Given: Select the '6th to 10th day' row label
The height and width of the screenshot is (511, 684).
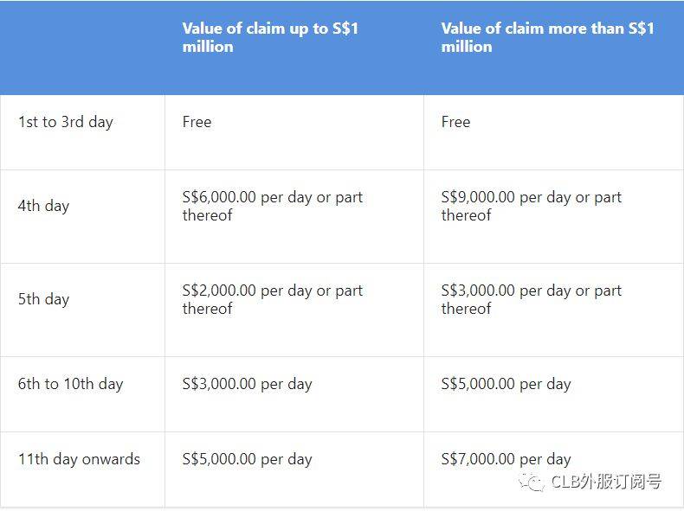Looking at the screenshot, I should (71, 384).
